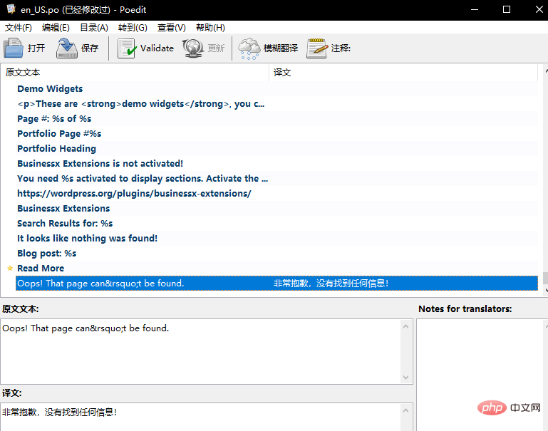
Task: Select 'It looks like nothing was found!' row
Action: [x=276, y=238]
